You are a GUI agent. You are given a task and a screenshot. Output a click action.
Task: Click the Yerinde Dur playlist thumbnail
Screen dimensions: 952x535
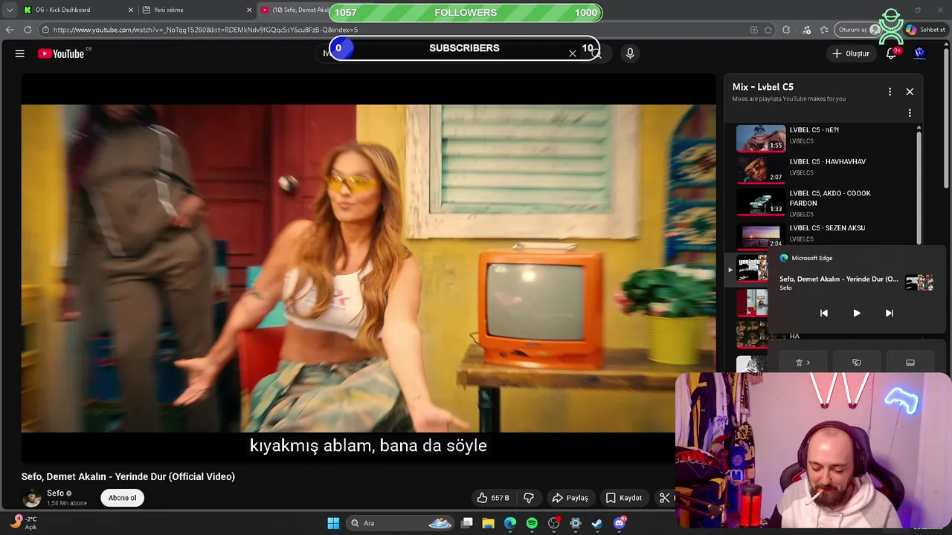(x=751, y=268)
